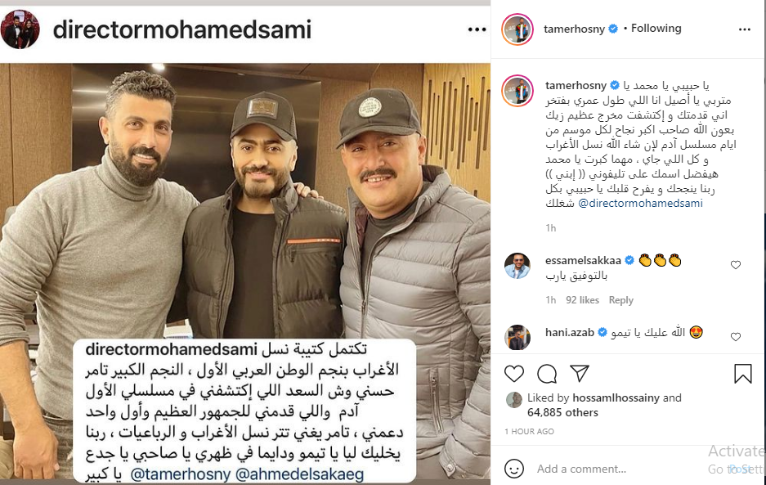The width and height of the screenshot is (766, 485).
Task: View the 64,885 others who liked
Action: (x=562, y=413)
